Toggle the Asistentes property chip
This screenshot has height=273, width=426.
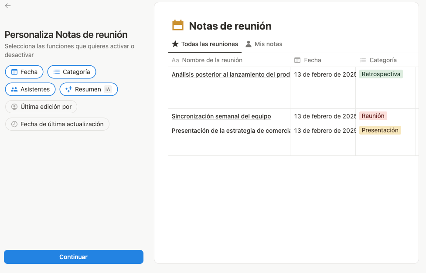[x=30, y=89]
